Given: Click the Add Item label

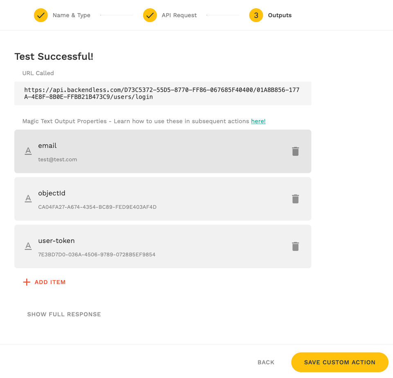Looking at the screenshot, I should click(50, 282).
